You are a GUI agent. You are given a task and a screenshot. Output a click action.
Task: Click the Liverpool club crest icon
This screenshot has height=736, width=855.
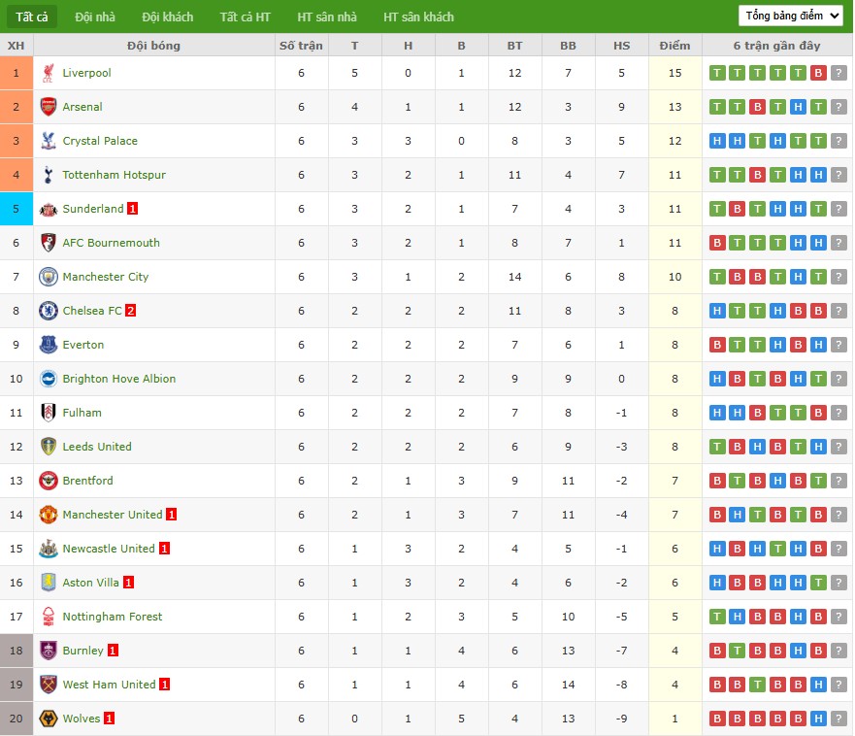point(48,73)
